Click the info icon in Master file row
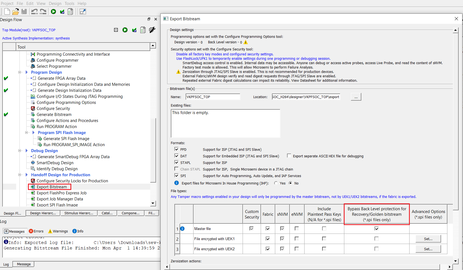 pos(183,229)
